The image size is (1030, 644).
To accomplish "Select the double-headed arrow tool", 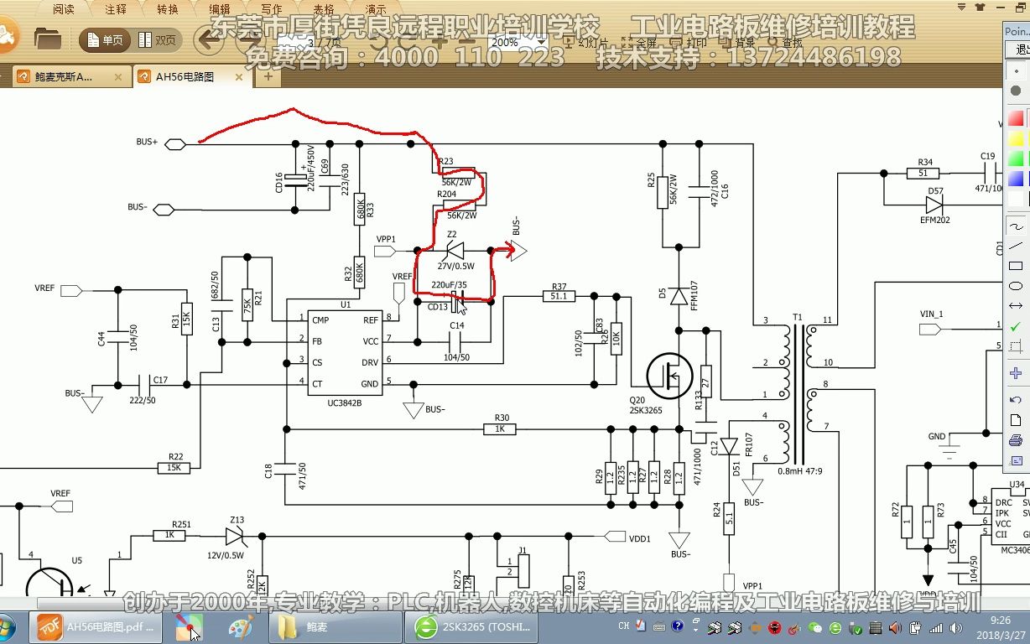I will click(1016, 306).
